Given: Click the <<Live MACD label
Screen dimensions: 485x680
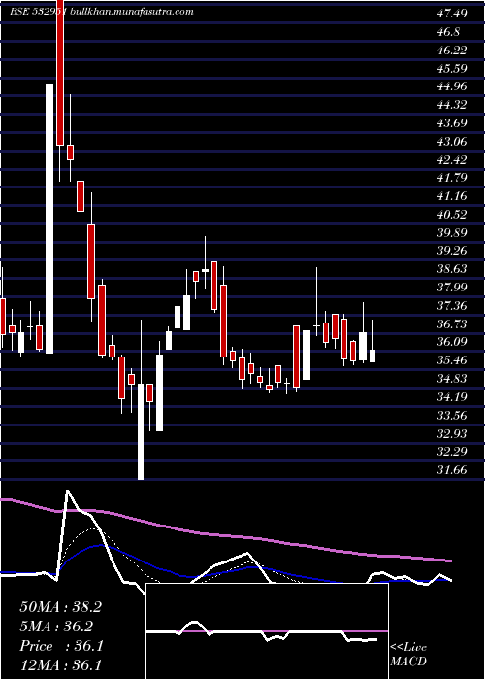Looking at the screenshot, I should (408, 655).
